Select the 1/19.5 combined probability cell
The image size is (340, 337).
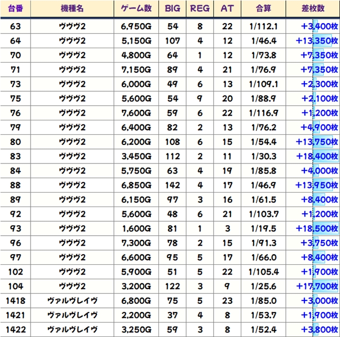263,229
